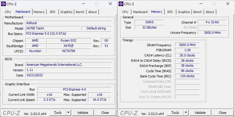Click the 32 GBytes memory size field
The width and height of the screenshot is (235, 117).
pos(149,28)
